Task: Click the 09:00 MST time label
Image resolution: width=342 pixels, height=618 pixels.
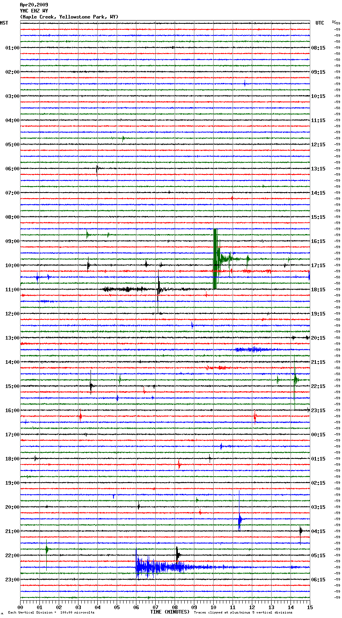Action: (x=12, y=241)
